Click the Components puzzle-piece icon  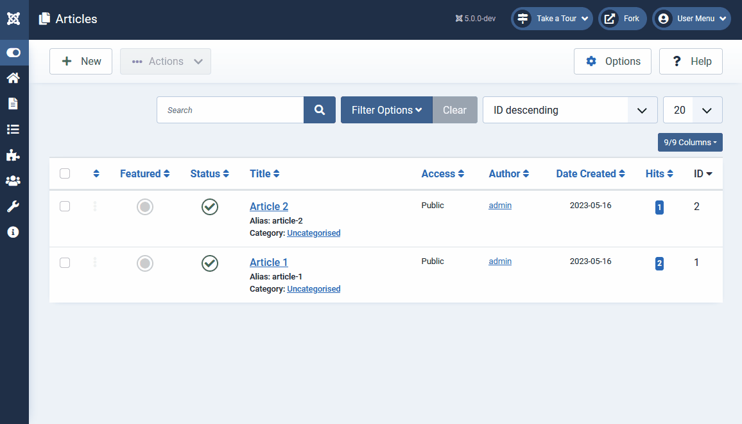click(x=14, y=155)
